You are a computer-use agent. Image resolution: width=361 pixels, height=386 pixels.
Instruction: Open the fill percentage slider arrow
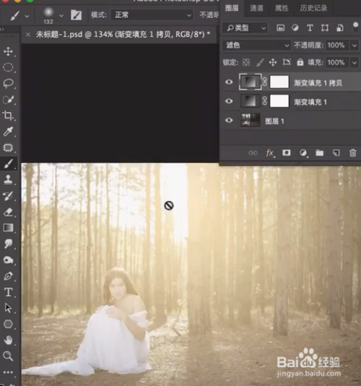point(355,63)
